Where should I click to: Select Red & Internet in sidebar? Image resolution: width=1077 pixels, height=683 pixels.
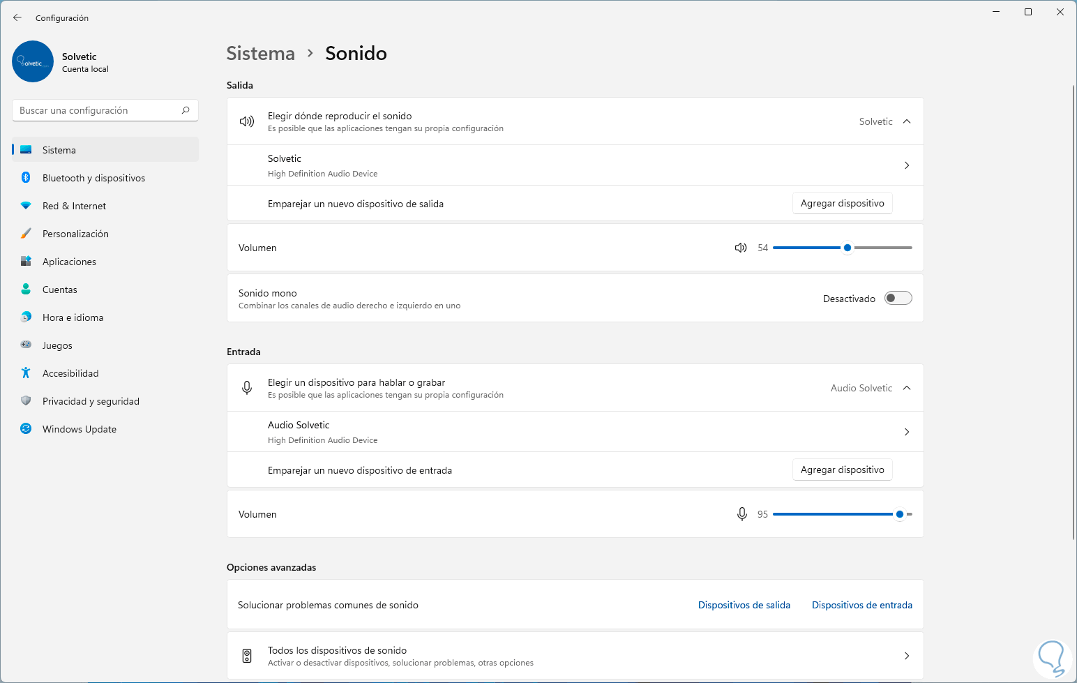(x=74, y=206)
